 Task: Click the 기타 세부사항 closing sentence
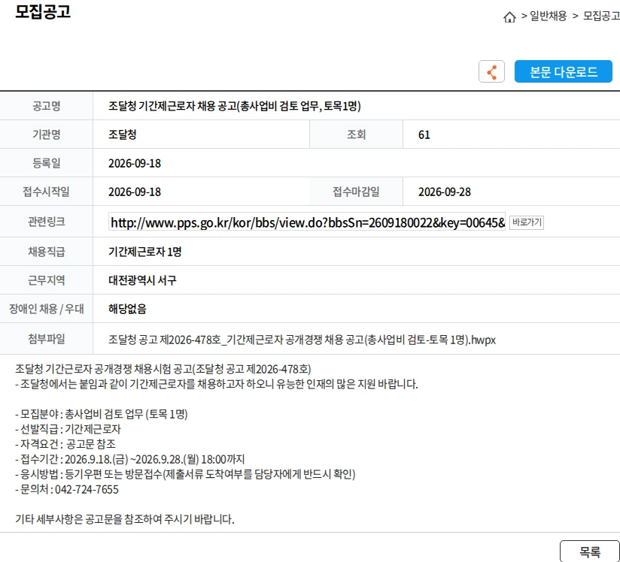[125, 519]
